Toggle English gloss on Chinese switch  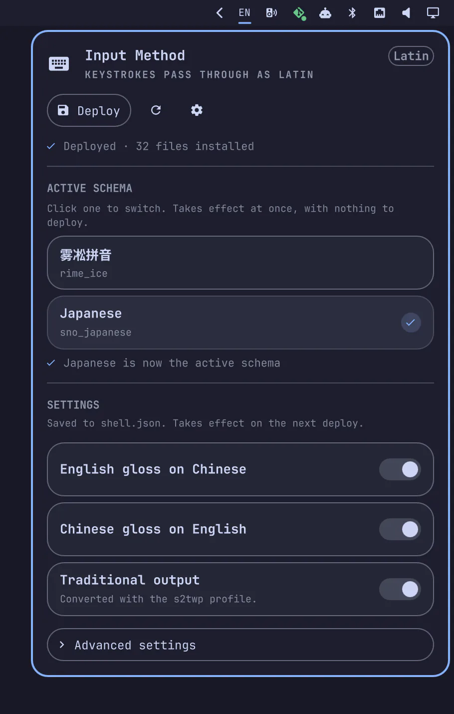(400, 469)
